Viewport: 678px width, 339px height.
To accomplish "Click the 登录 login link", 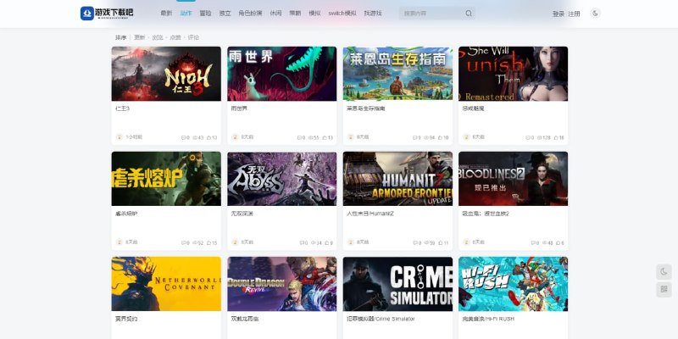I will (x=559, y=14).
